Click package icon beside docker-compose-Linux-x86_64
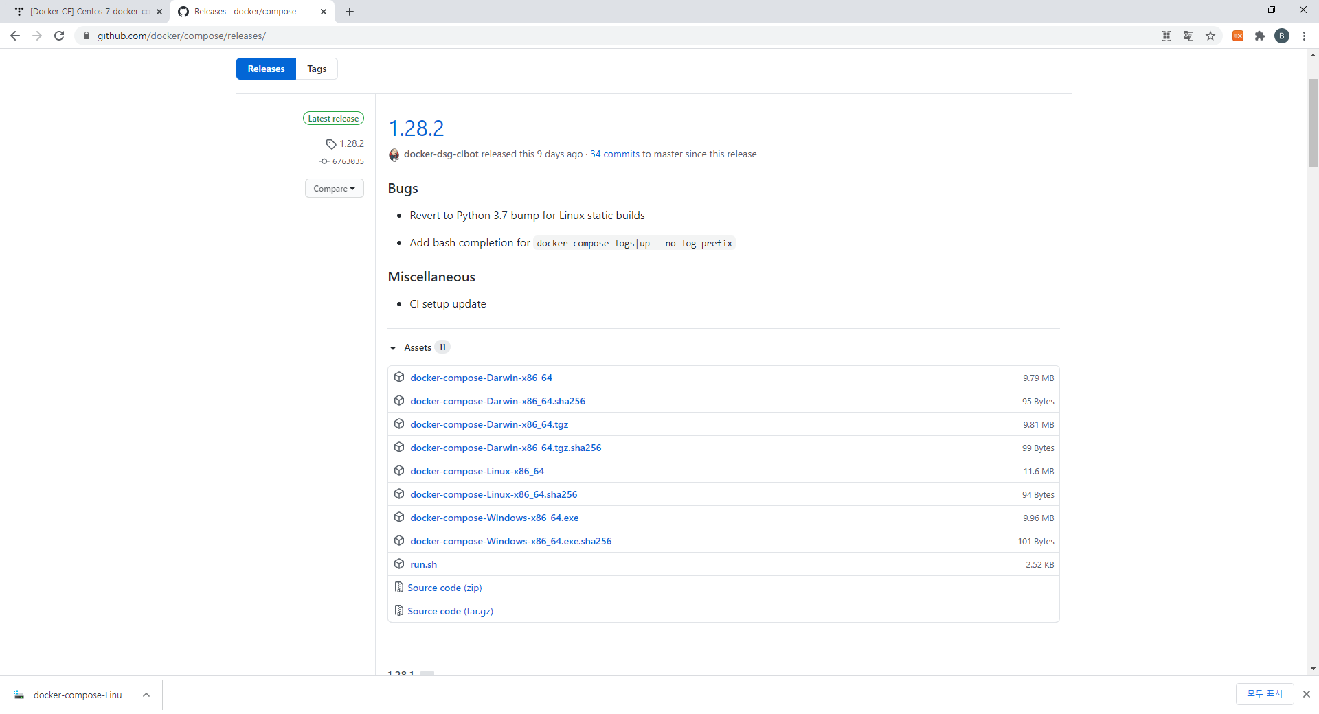Image resolution: width=1319 pixels, height=714 pixels. (x=399, y=470)
